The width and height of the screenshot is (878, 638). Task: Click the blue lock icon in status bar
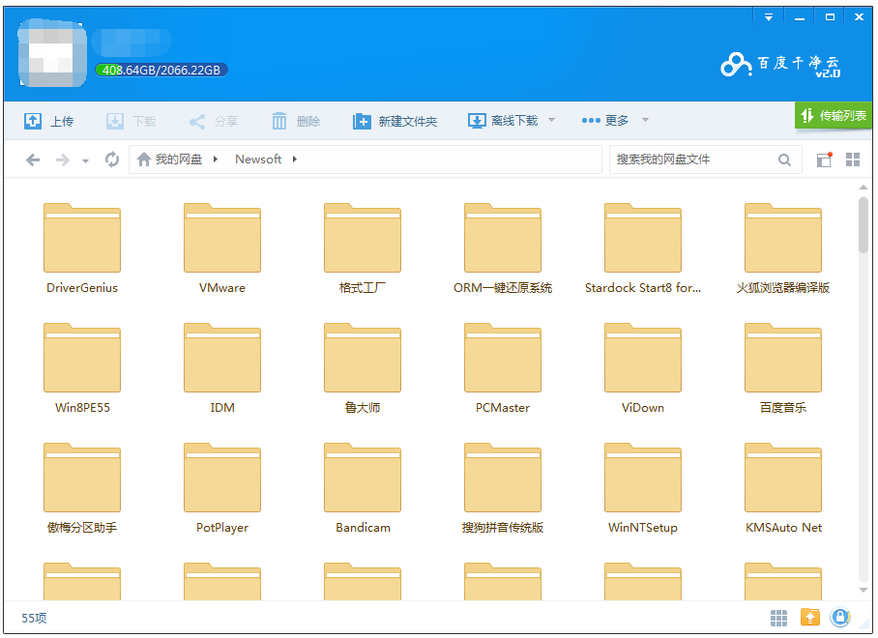click(x=840, y=618)
